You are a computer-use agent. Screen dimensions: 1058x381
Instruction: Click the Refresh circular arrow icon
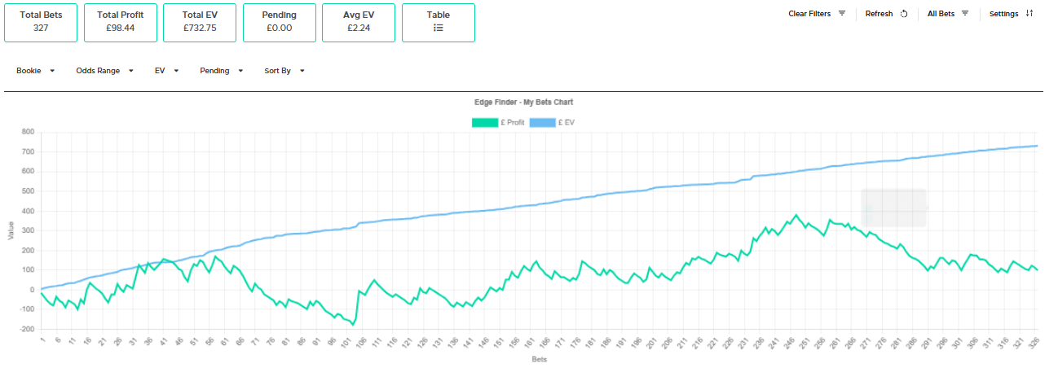point(903,14)
